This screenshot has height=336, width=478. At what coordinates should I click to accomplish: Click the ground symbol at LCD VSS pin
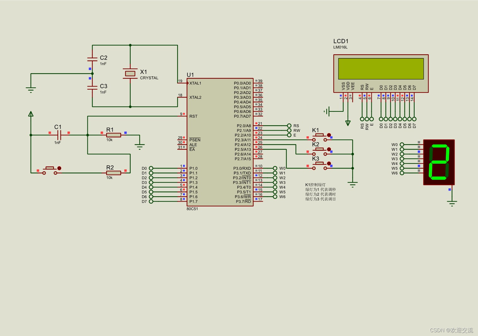[x=327, y=111]
